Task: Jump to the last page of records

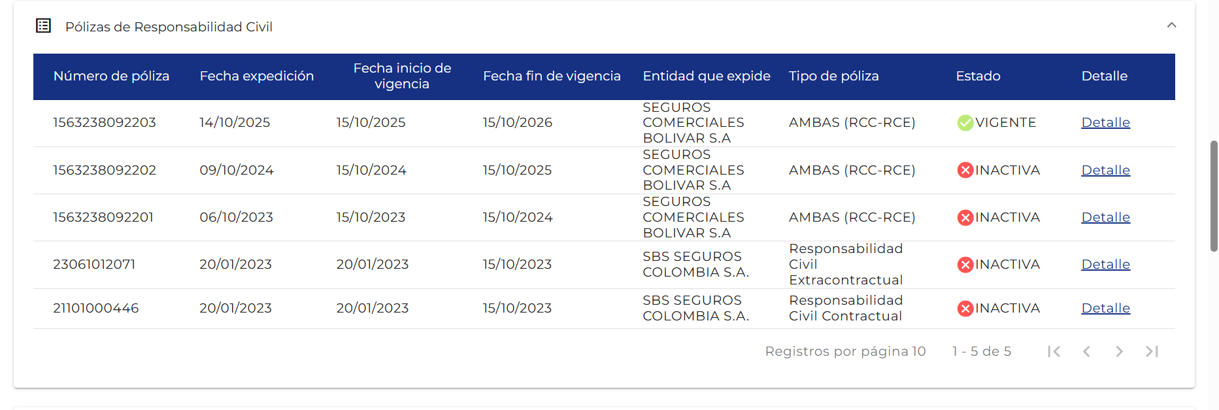Action: pyautogui.click(x=1152, y=352)
